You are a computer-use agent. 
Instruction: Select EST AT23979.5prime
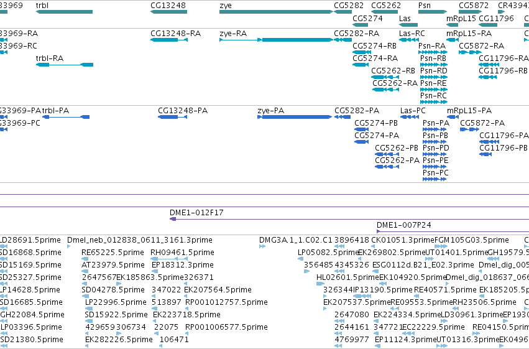click(85, 271)
